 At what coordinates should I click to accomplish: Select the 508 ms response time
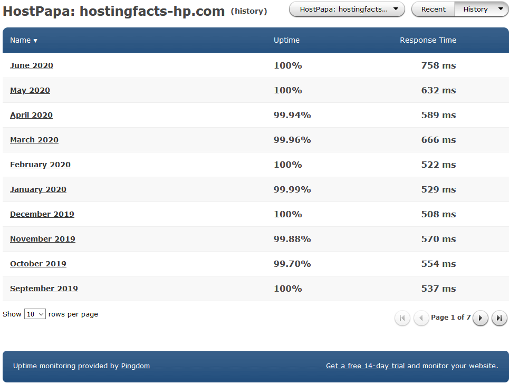pos(438,214)
